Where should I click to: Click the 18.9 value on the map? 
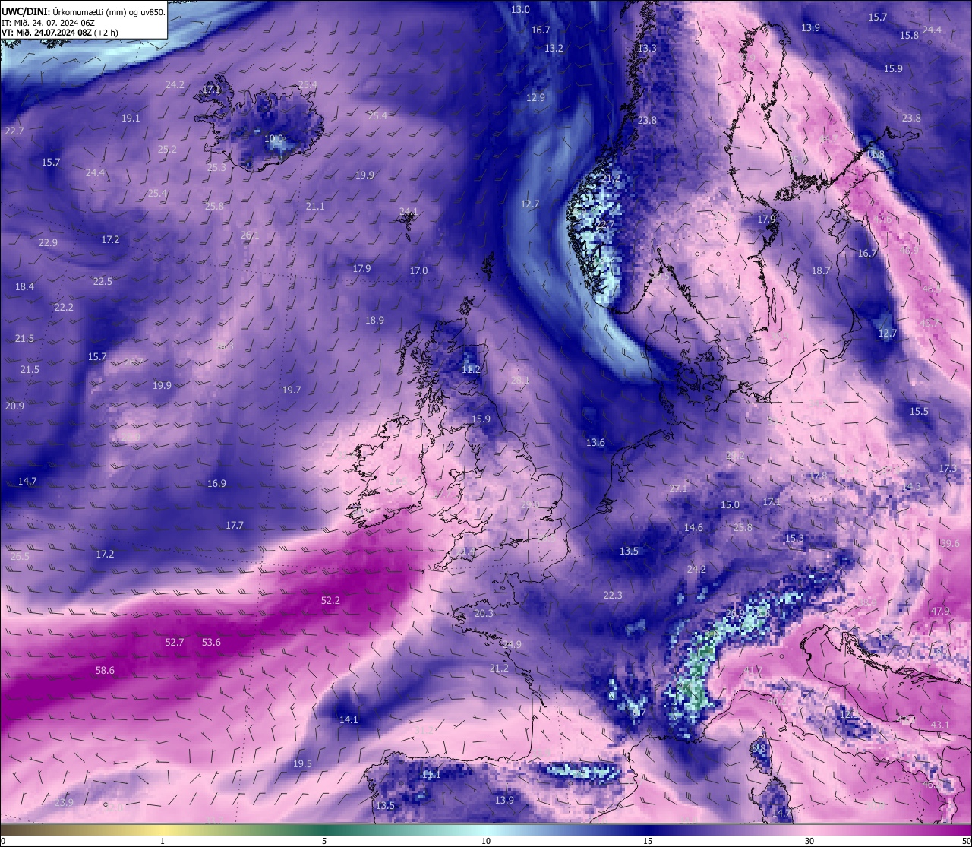pos(374,320)
